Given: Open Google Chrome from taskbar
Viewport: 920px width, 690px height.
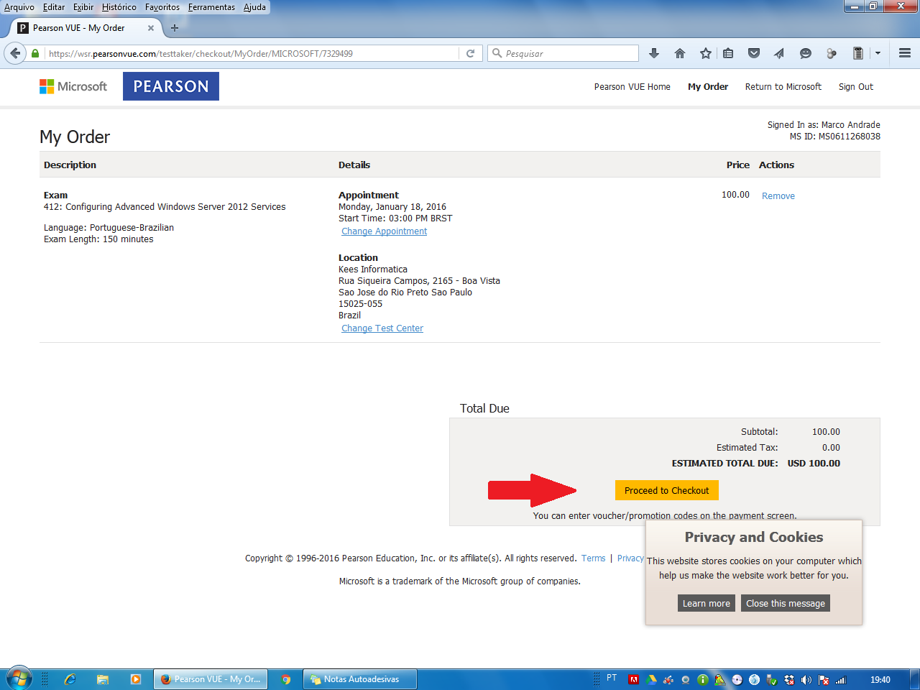Looking at the screenshot, I should [x=286, y=679].
